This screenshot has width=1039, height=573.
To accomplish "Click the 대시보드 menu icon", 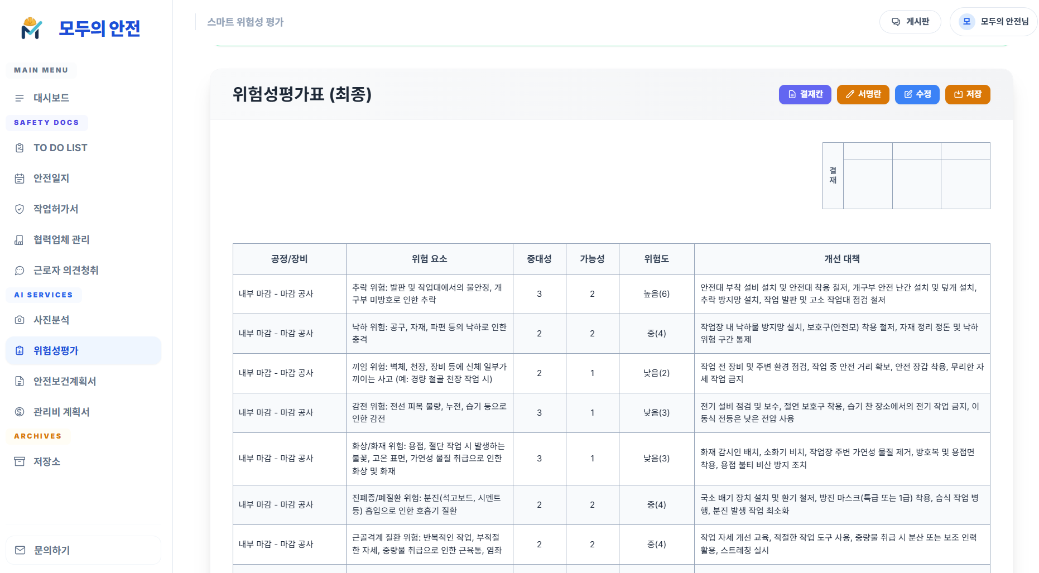I will [x=20, y=98].
